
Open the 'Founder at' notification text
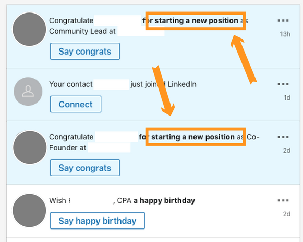[67, 148]
